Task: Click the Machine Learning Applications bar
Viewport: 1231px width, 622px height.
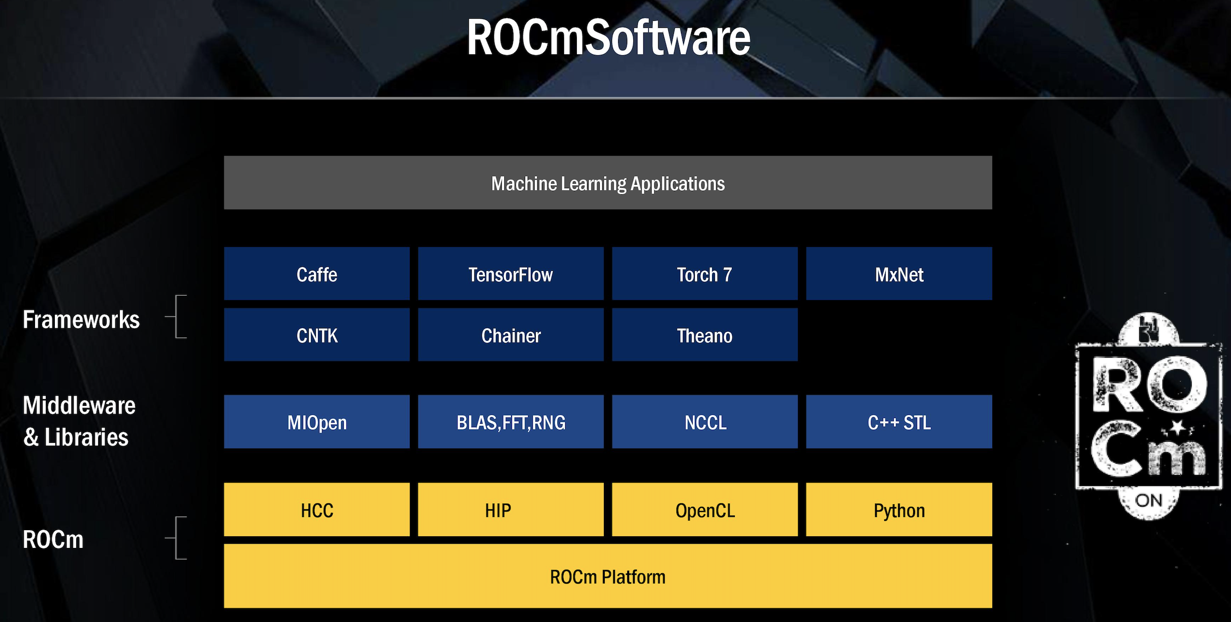Action: point(608,183)
